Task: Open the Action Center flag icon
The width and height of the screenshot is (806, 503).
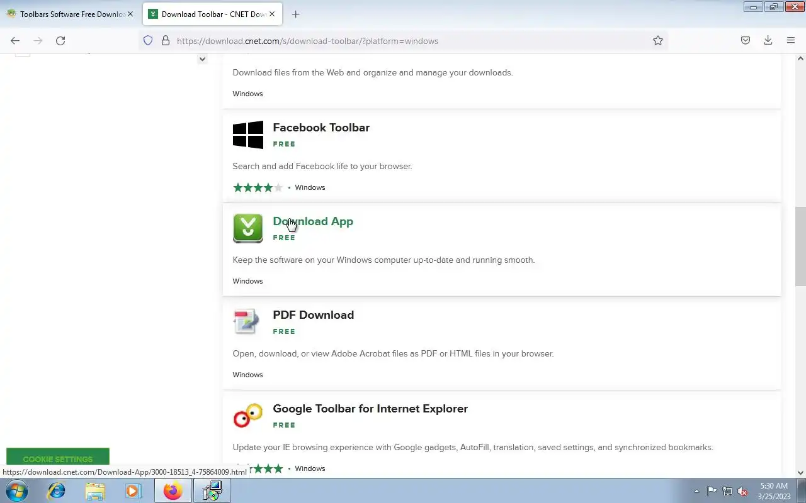Action: [x=712, y=491]
